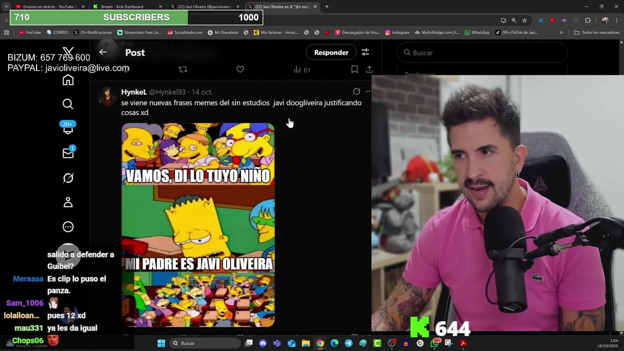This screenshot has height=351, width=624.
Task: Open Messages envelope in sidebar
Action: tap(68, 153)
